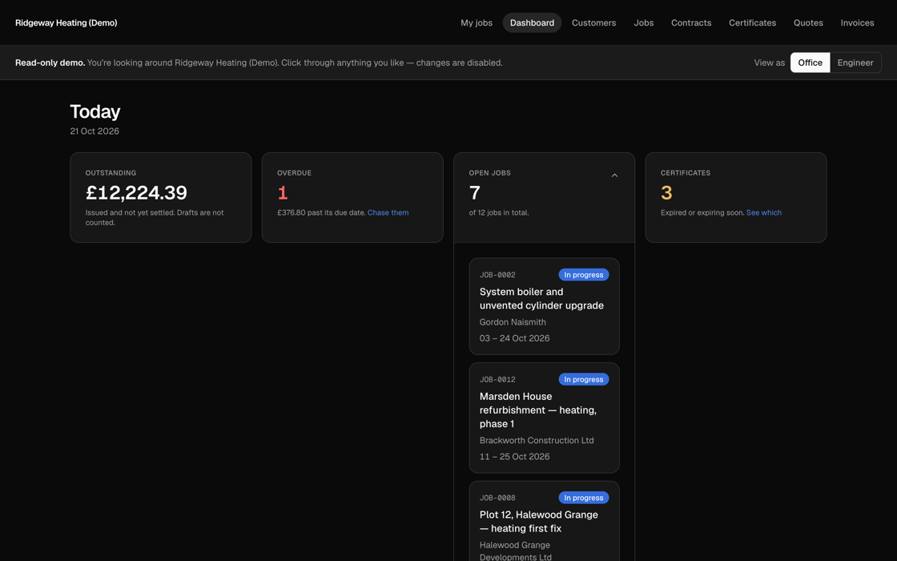This screenshot has height=561, width=897.
Task: Click Ridgeway Heating (Demo) logo text
Action: (x=66, y=23)
